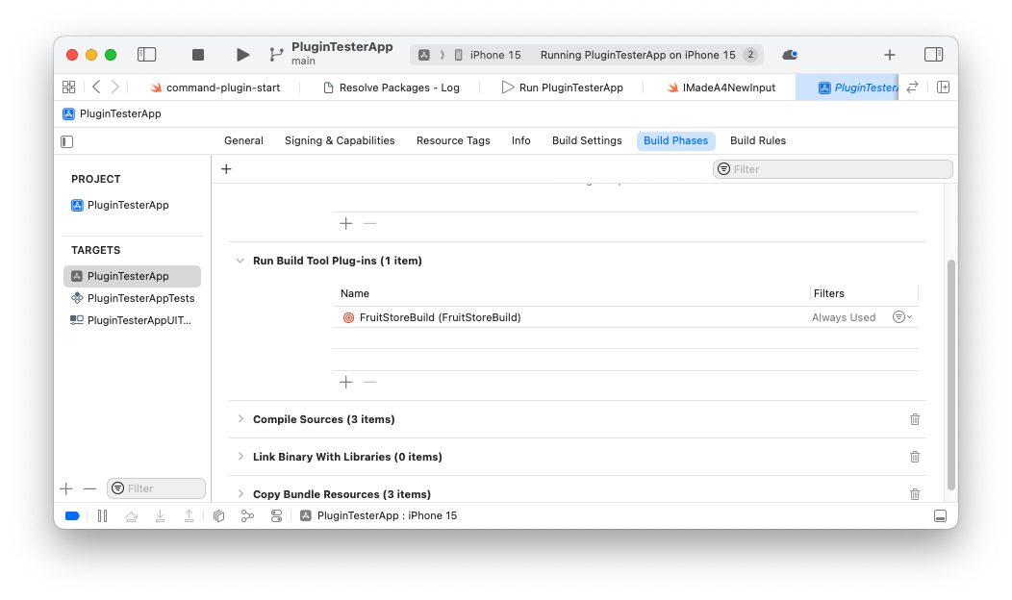Click the build phases Filter field
This screenshot has height=600, width=1012.
coord(832,169)
